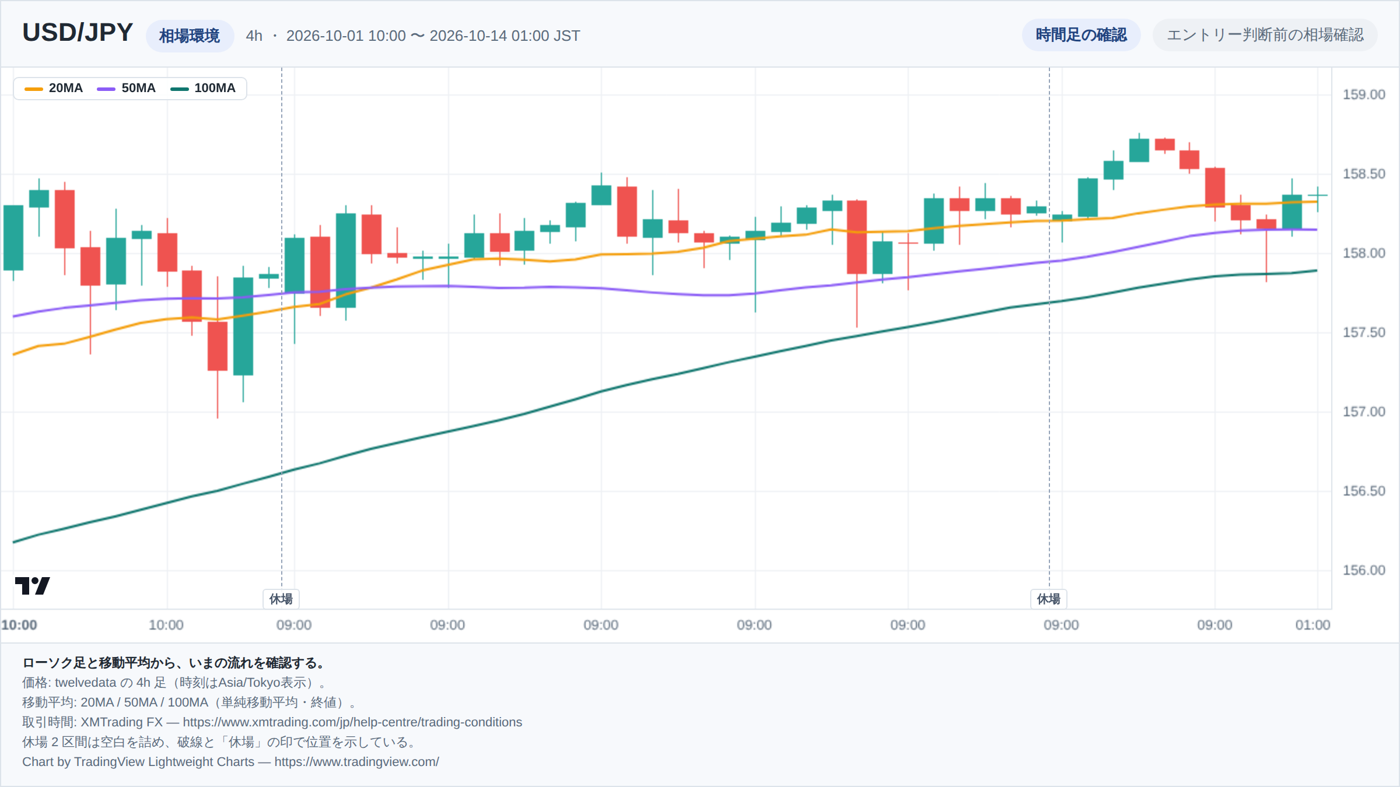Click the first 休場 marker on the time axis
The height and width of the screenshot is (787, 1400).
(x=281, y=599)
